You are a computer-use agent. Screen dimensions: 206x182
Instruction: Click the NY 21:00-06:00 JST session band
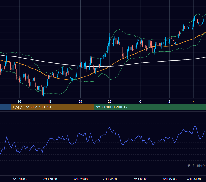click(150, 107)
